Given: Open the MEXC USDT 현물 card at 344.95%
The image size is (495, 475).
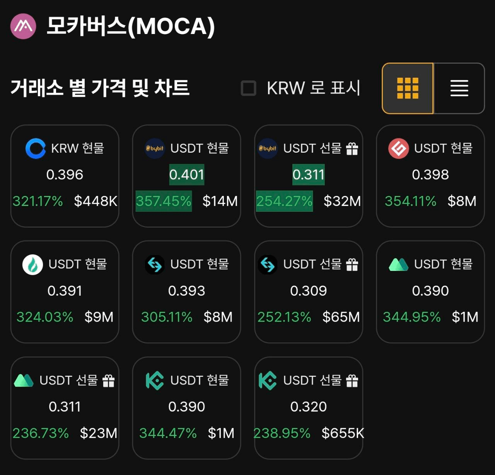Looking at the screenshot, I should (430, 292).
